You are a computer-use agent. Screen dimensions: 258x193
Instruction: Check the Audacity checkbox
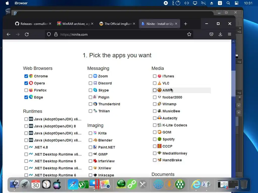(154, 118)
